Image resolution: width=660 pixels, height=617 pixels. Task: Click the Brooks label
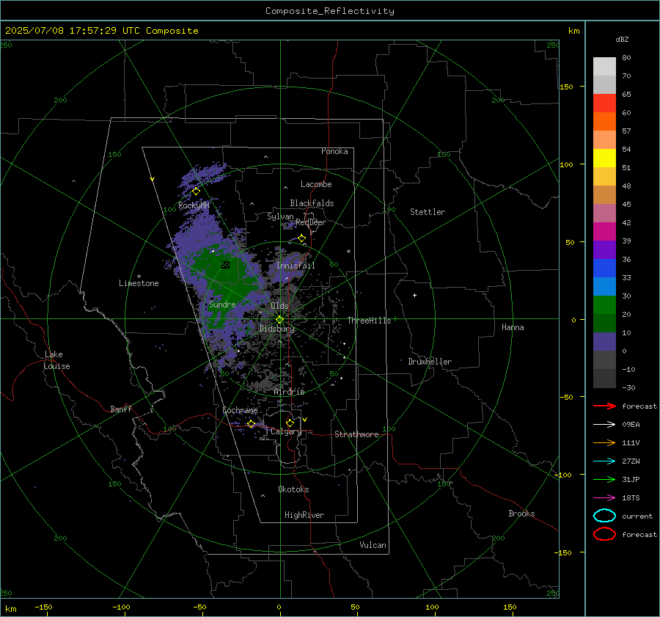(x=521, y=514)
